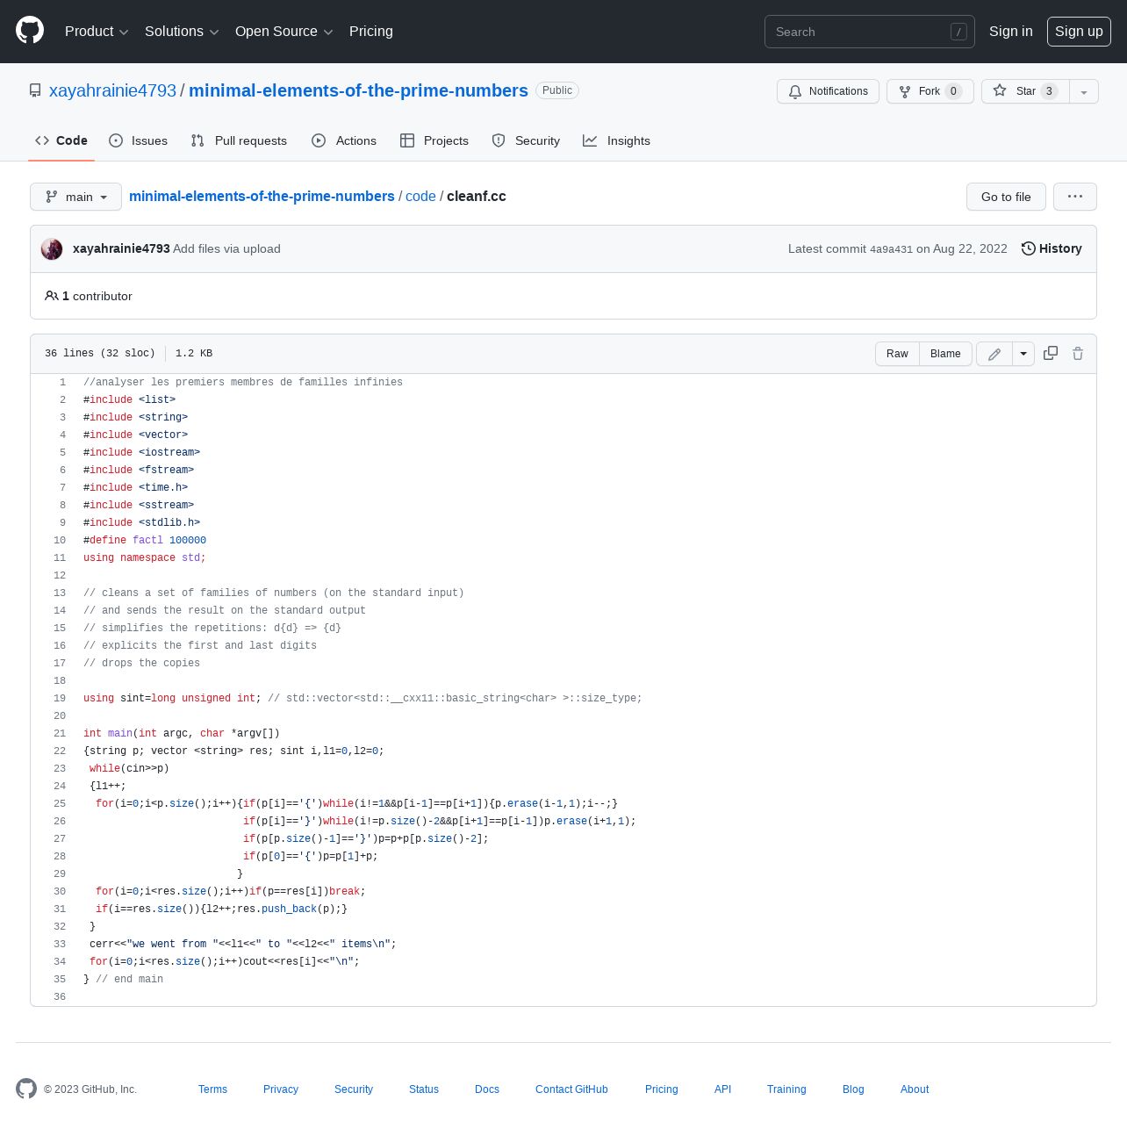Open the Product menu dropdown
The image size is (1127, 1143).
click(97, 32)
